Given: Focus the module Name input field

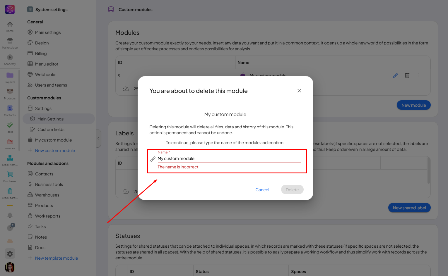Looking at the screenshot, I should point(229,158).
